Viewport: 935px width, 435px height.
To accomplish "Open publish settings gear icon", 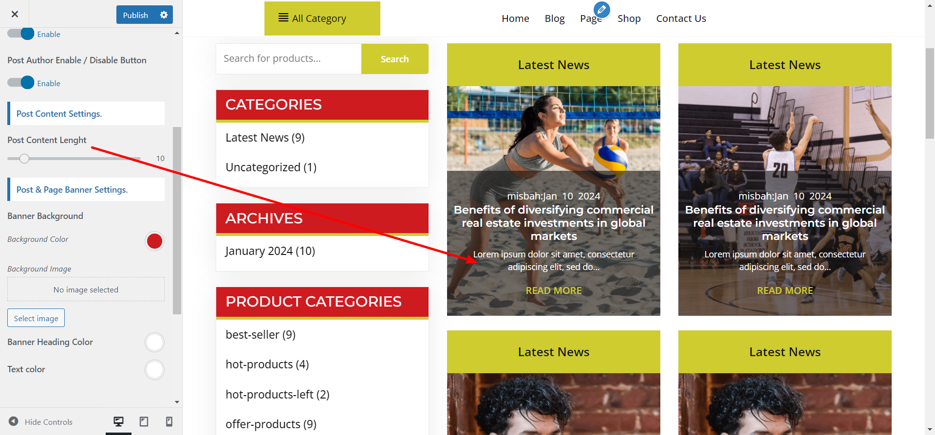I will pos(164,15).
